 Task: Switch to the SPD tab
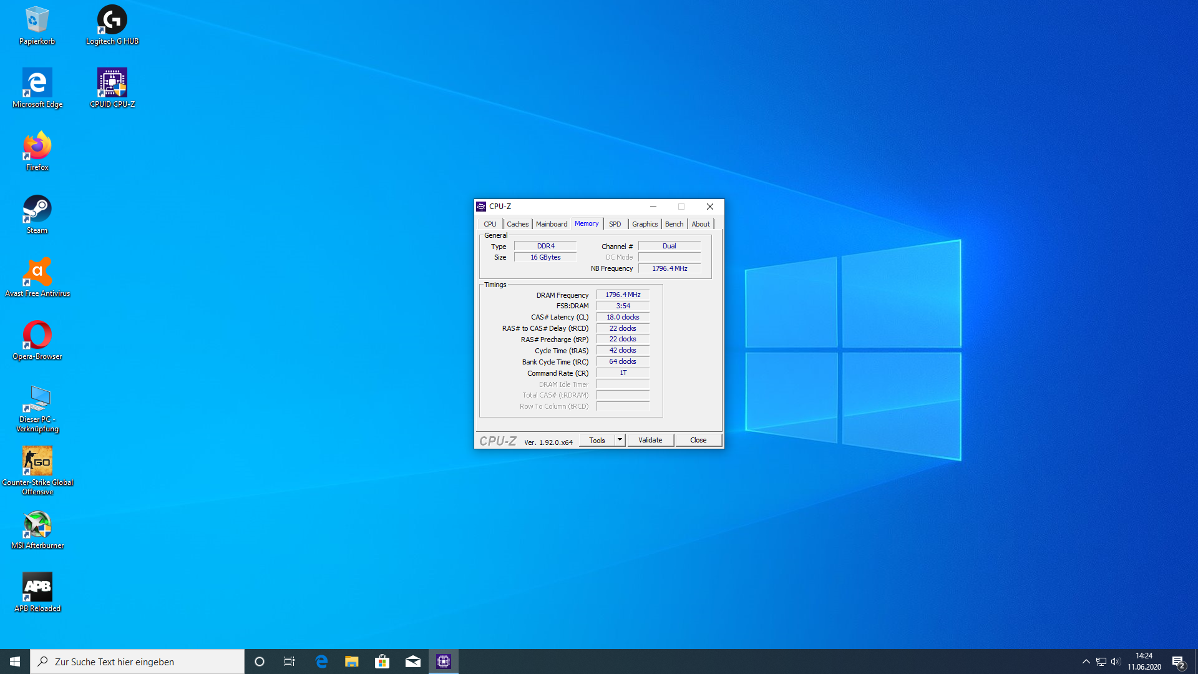(x=615, y=224)
